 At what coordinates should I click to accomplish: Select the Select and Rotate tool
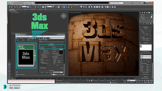click(40, 7)
